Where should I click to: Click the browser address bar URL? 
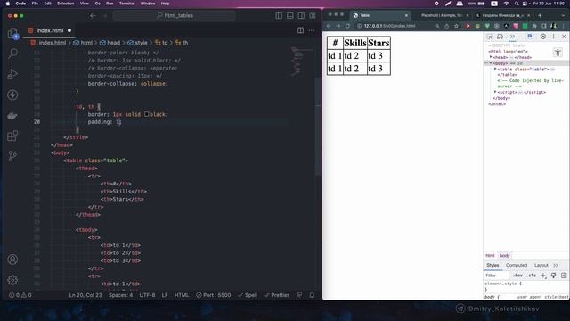point(389,26)
